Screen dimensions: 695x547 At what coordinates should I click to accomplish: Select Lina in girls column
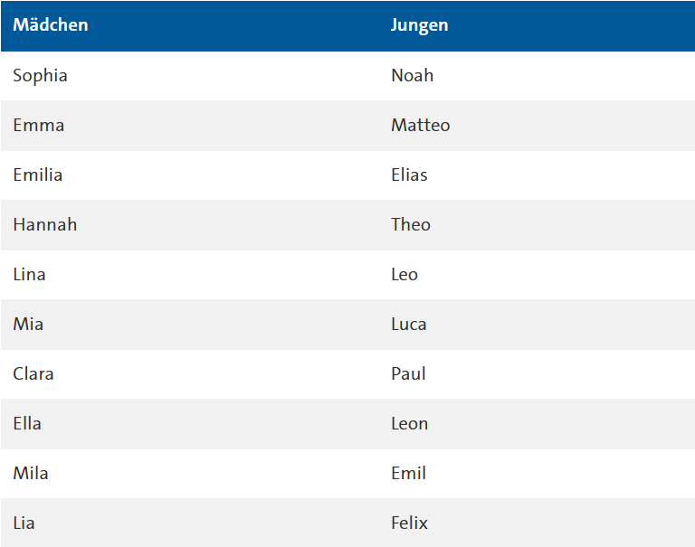29,275
